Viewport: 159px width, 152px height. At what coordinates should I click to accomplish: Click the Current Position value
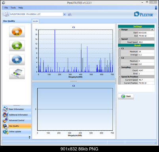click(146, 83)
